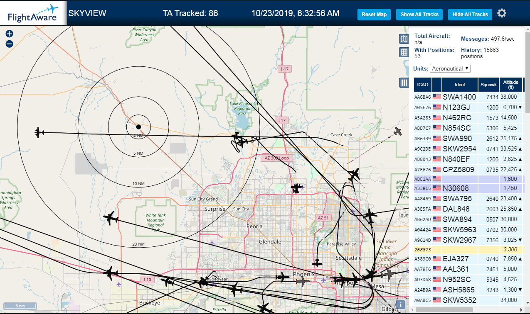Select the DAL848 aircraft row
The width and height of the screenshot is (530, 314).
coord(468,209)
